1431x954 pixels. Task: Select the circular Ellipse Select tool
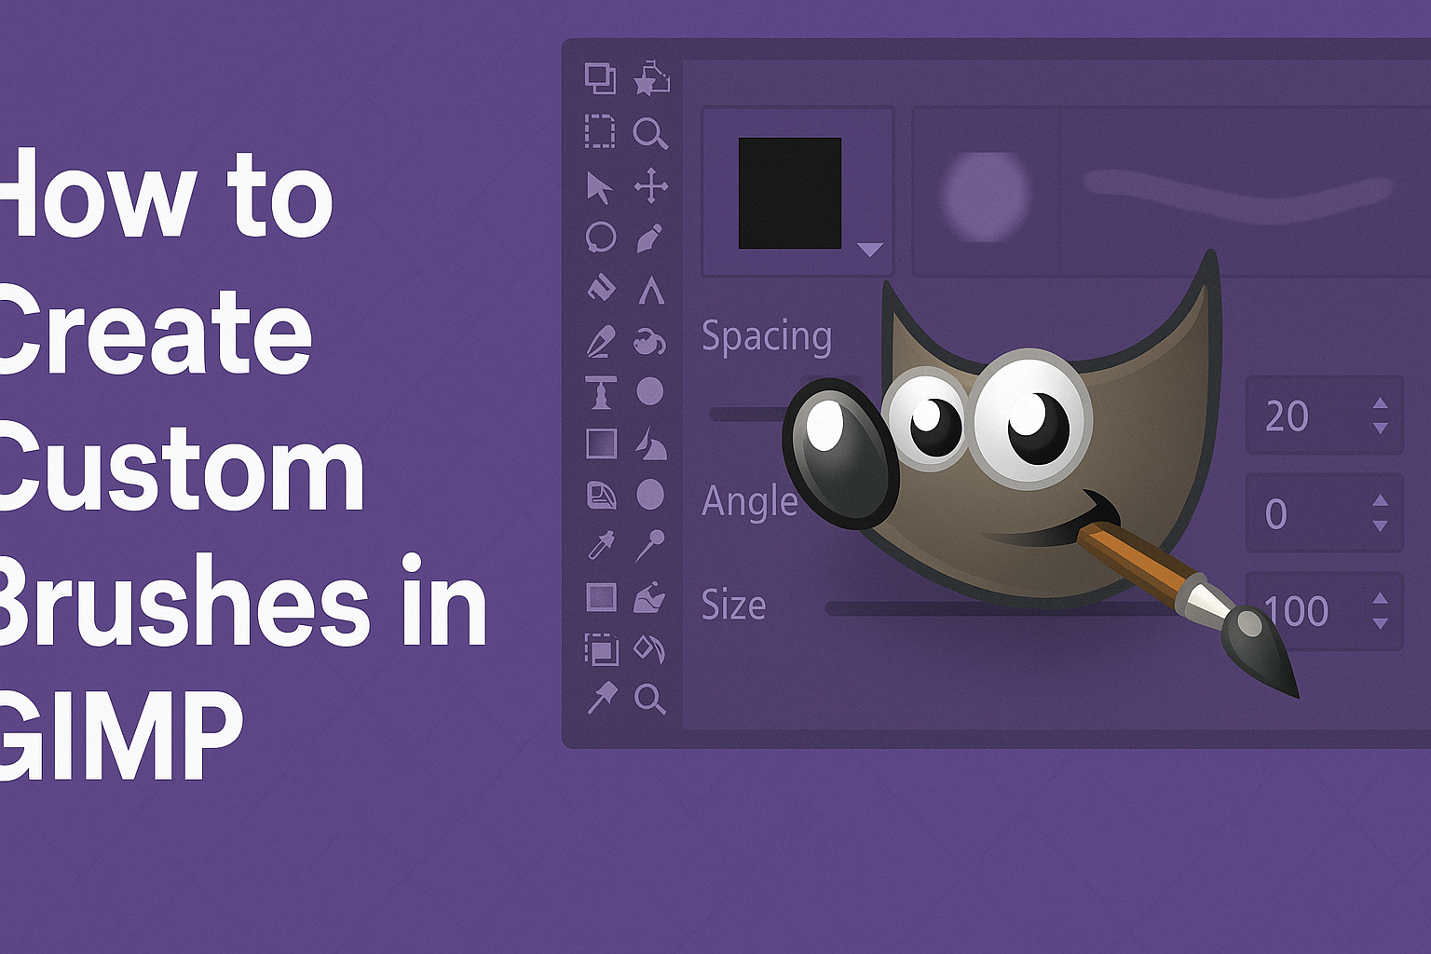point(600,238)
